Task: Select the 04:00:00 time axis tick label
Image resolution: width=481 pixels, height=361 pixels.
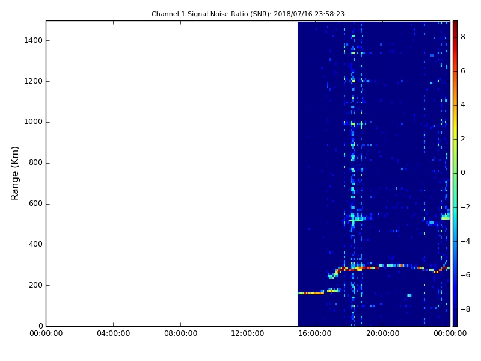Action: 113,333
